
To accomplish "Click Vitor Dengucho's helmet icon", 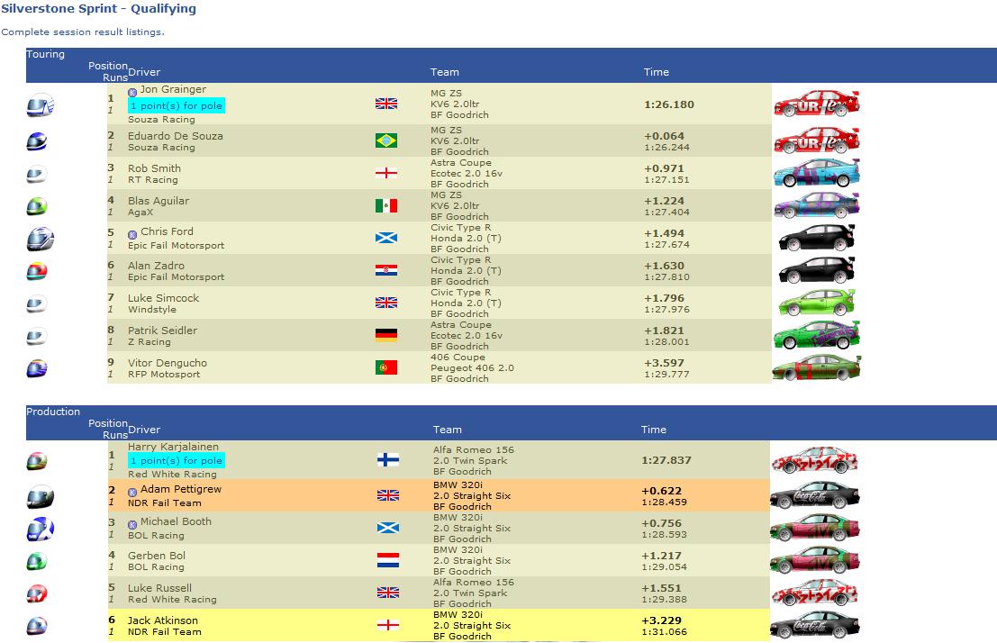I will (37, 369).
